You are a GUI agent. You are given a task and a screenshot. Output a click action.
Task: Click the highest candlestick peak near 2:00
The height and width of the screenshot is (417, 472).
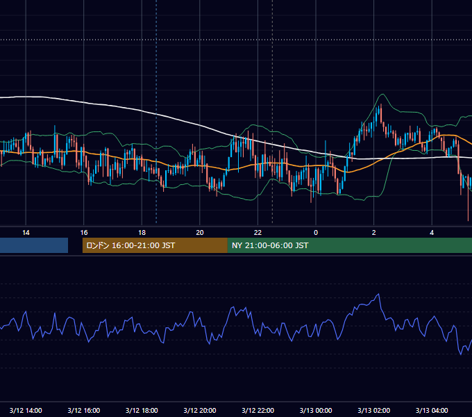click(x=381, y=113)
